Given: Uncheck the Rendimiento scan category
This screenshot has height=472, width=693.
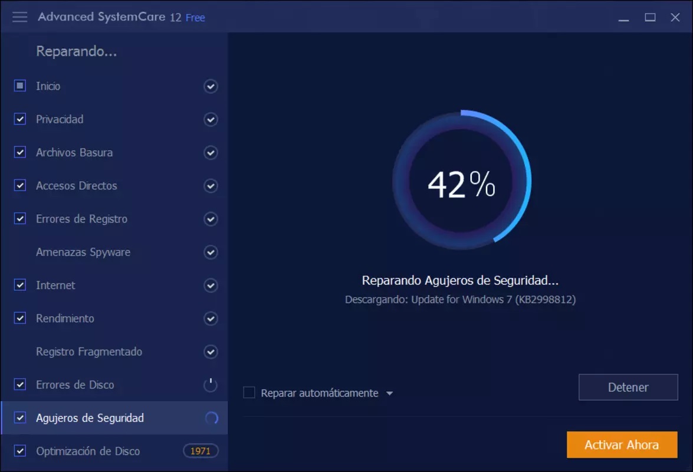Looking at the screenshot, I should [19, 318].
